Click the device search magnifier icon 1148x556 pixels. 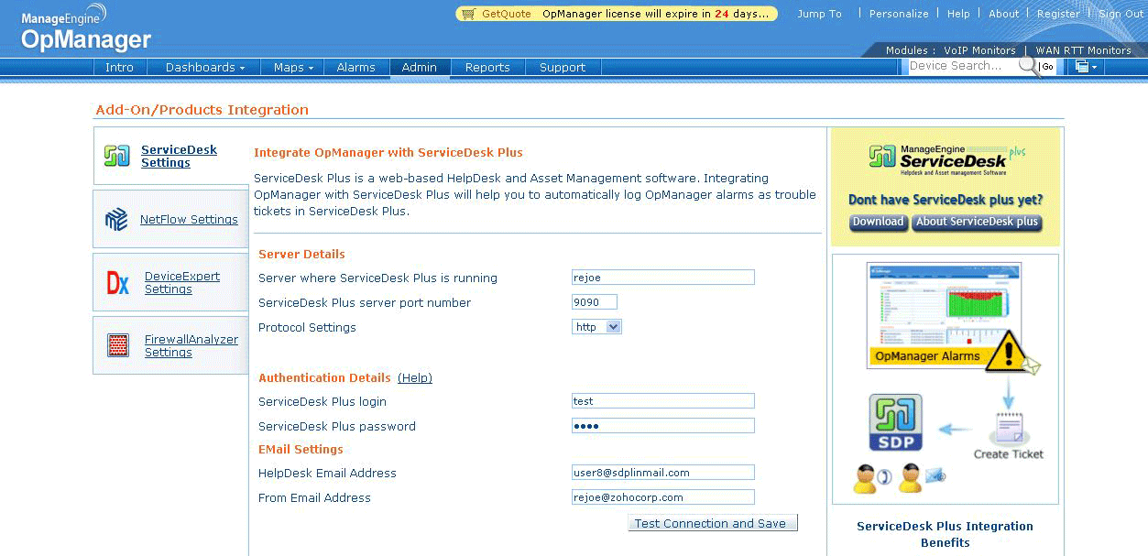(x=1028, y=66)
